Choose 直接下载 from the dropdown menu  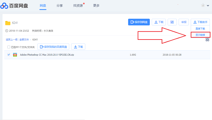pyautogui.click(x=200, y=29)
